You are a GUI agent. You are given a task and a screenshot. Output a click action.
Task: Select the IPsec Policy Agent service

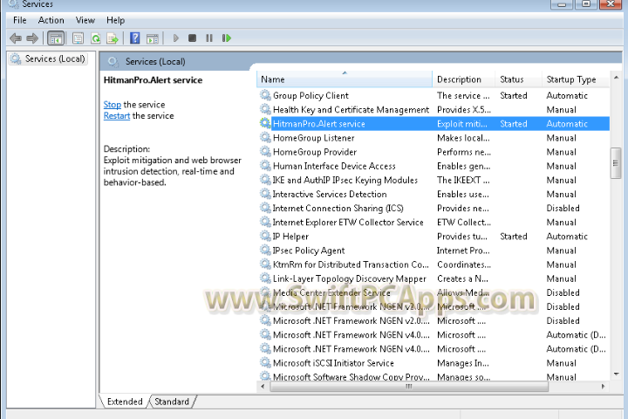click(433, 251)
